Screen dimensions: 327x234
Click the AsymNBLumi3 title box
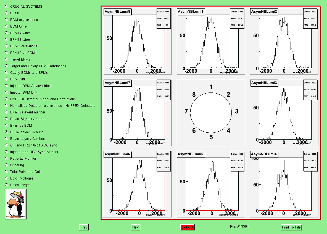(264, 83)
